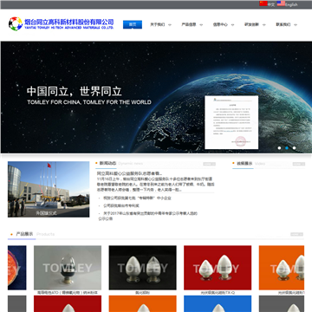Open the flag-raising ceremony building photo
This screenshot has height=312, width=312.
pos(49,189)
